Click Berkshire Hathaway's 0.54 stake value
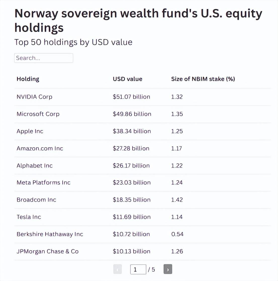This screenshot has width=278, height=281. [x=177, y=234]
